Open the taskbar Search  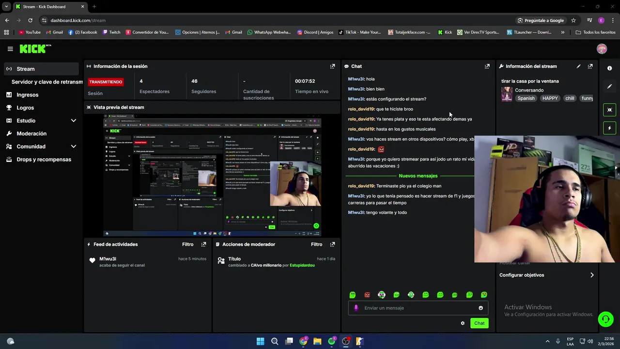click(x=275, y=341)
